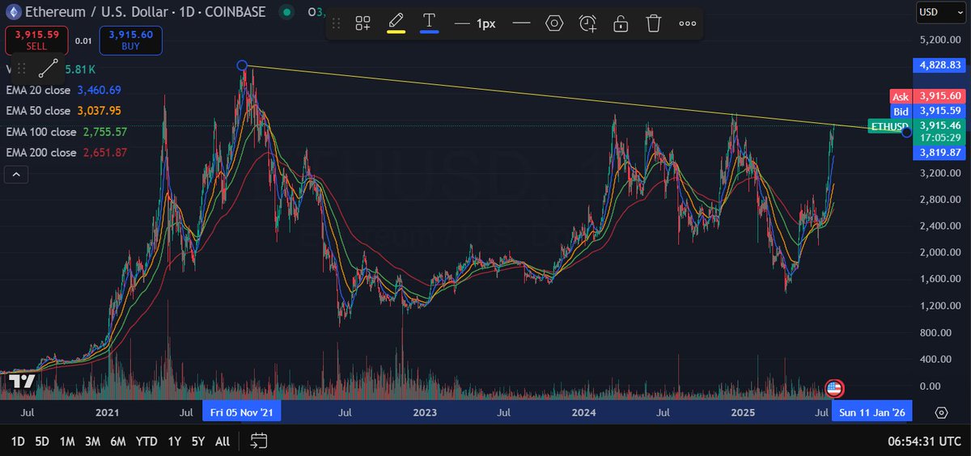Click the SELL 3,915.59 button
Viewport: 971px width, 456px height.
(x=36, y=40)
